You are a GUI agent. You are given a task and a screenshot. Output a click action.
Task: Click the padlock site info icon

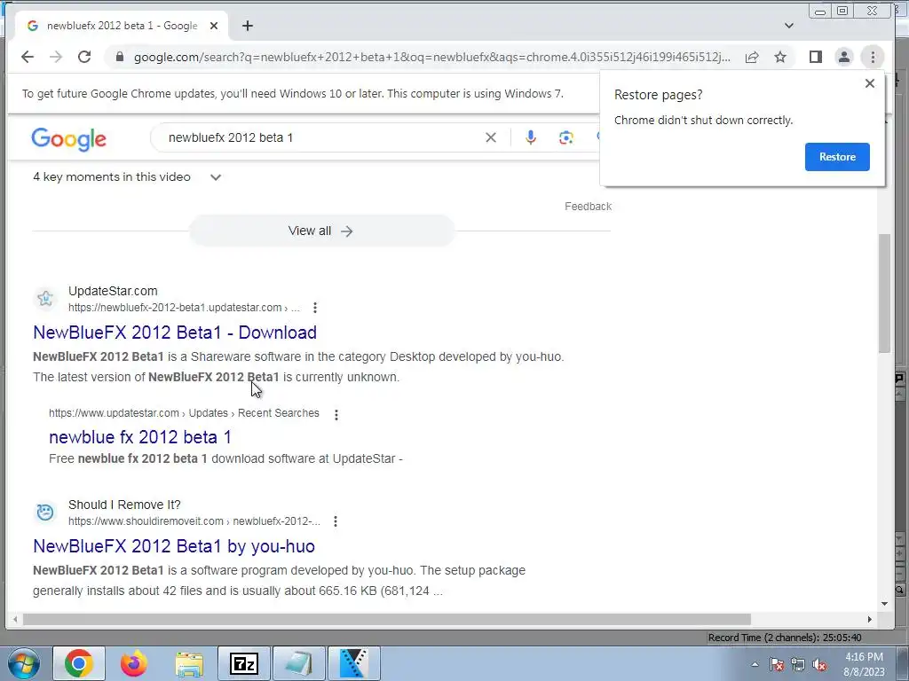click(120, 57)
